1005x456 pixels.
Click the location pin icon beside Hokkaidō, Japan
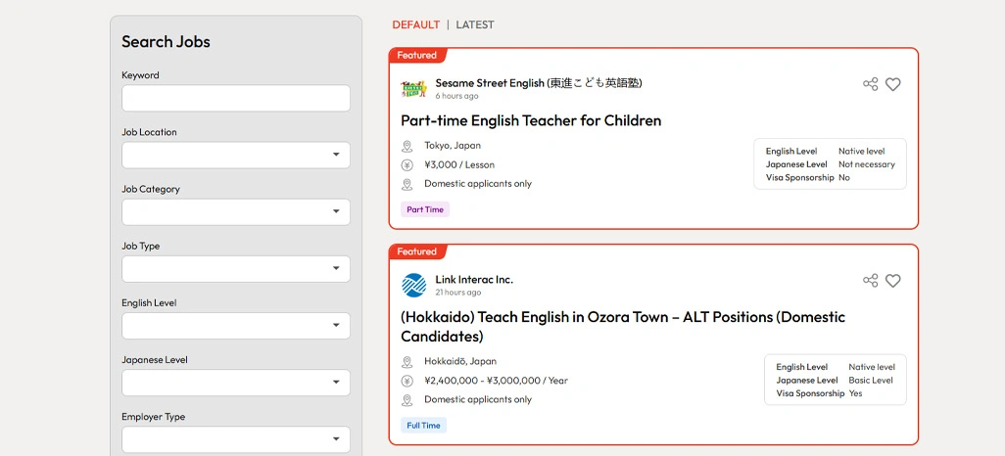pyautogui.click(x=407, y=362)
